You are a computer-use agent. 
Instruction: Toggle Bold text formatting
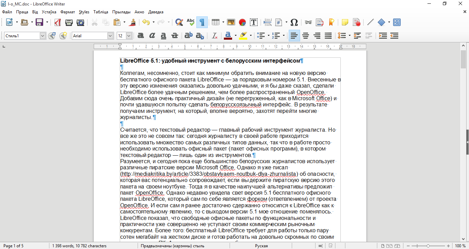(x=140, y=36)
